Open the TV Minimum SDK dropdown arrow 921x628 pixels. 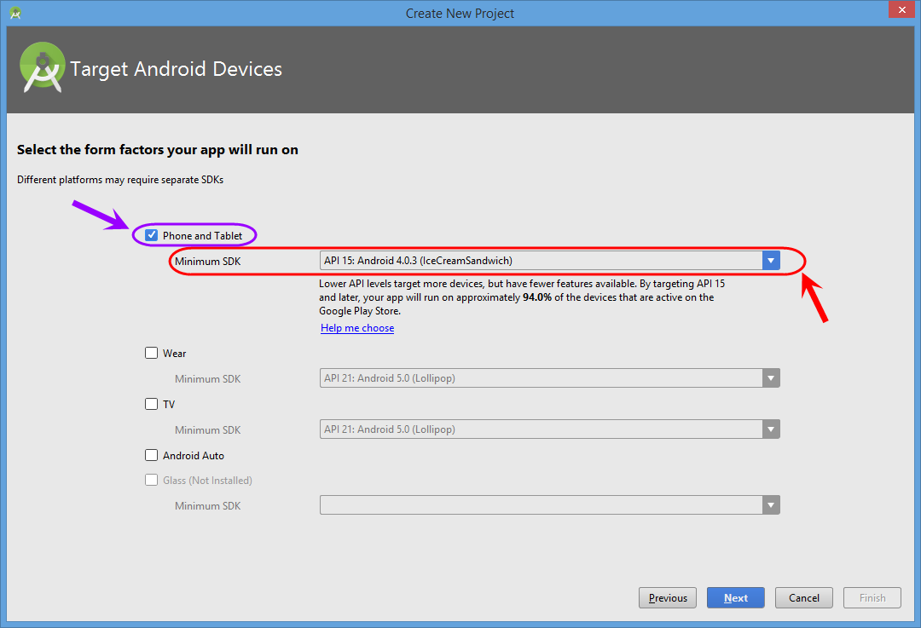[771, 429]
